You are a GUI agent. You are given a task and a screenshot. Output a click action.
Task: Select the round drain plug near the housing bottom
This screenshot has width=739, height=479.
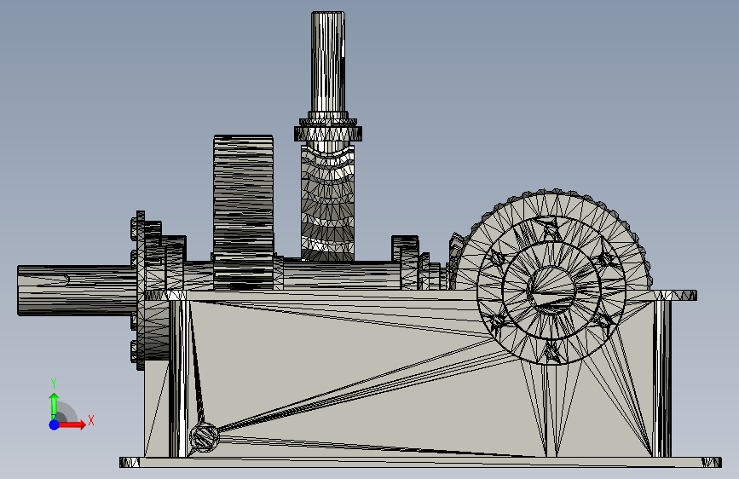click(x=204, y=437)
